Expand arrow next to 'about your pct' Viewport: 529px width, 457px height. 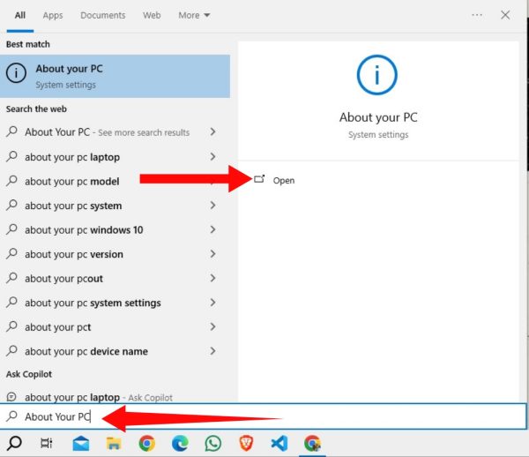(x=212, y=326)
